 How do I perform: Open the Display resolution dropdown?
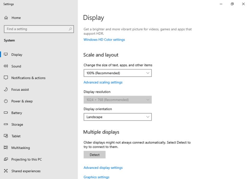point(118,99)
